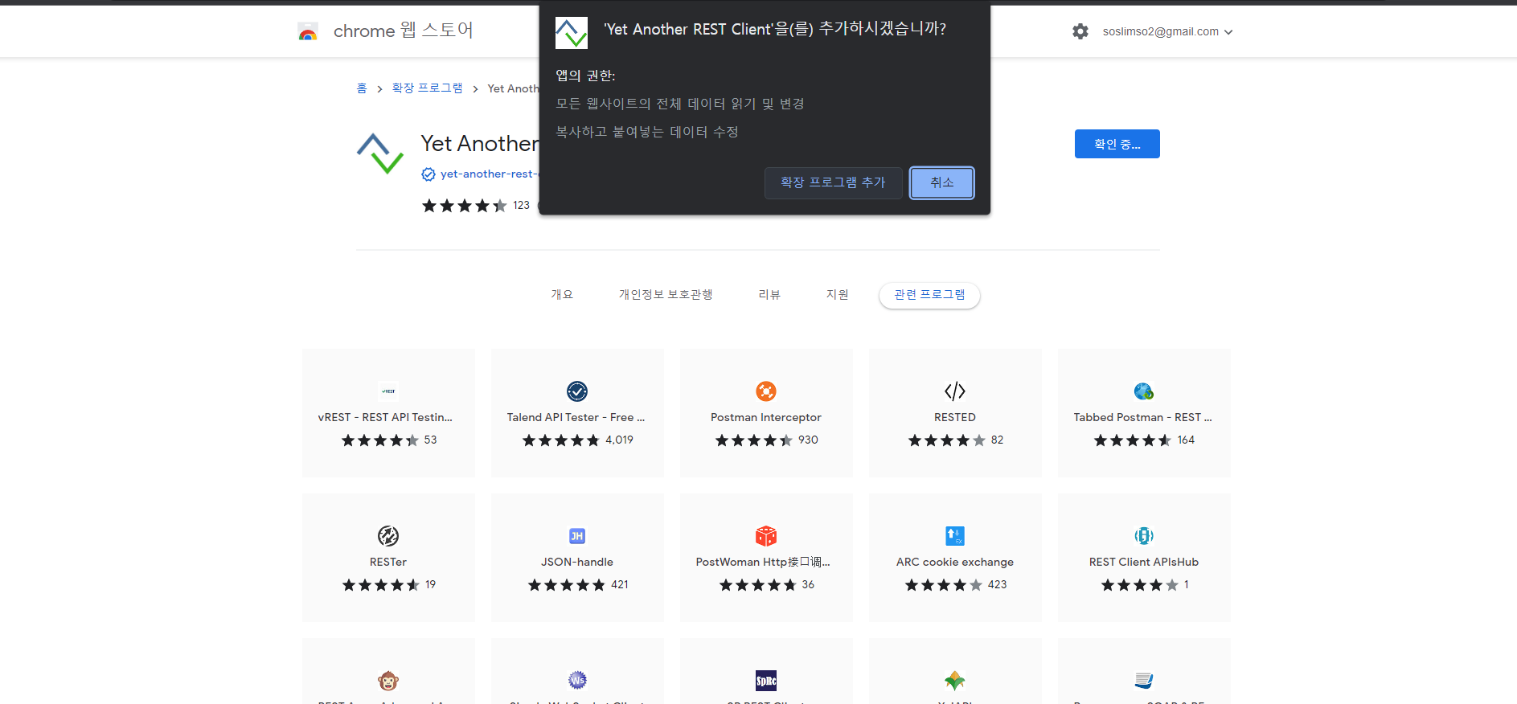This screenshot has width=1517, height=704.
Task: Open the ARC cookie exchange icon
Action: tap(955, 536)
